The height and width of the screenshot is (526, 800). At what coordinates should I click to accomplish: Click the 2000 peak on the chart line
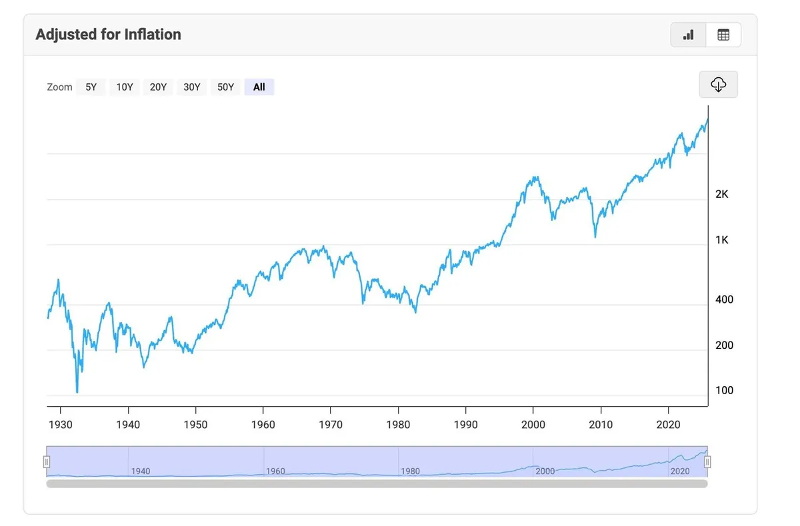click(535, 178)
